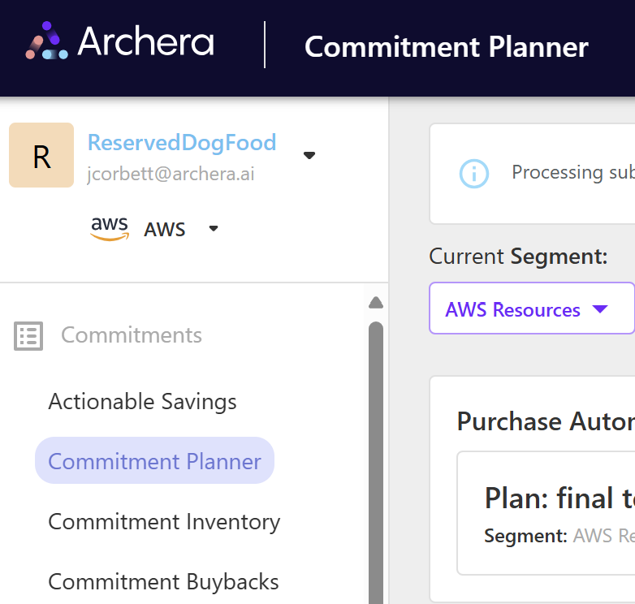Click the Purchase Automation heading

tap(546, 421)
